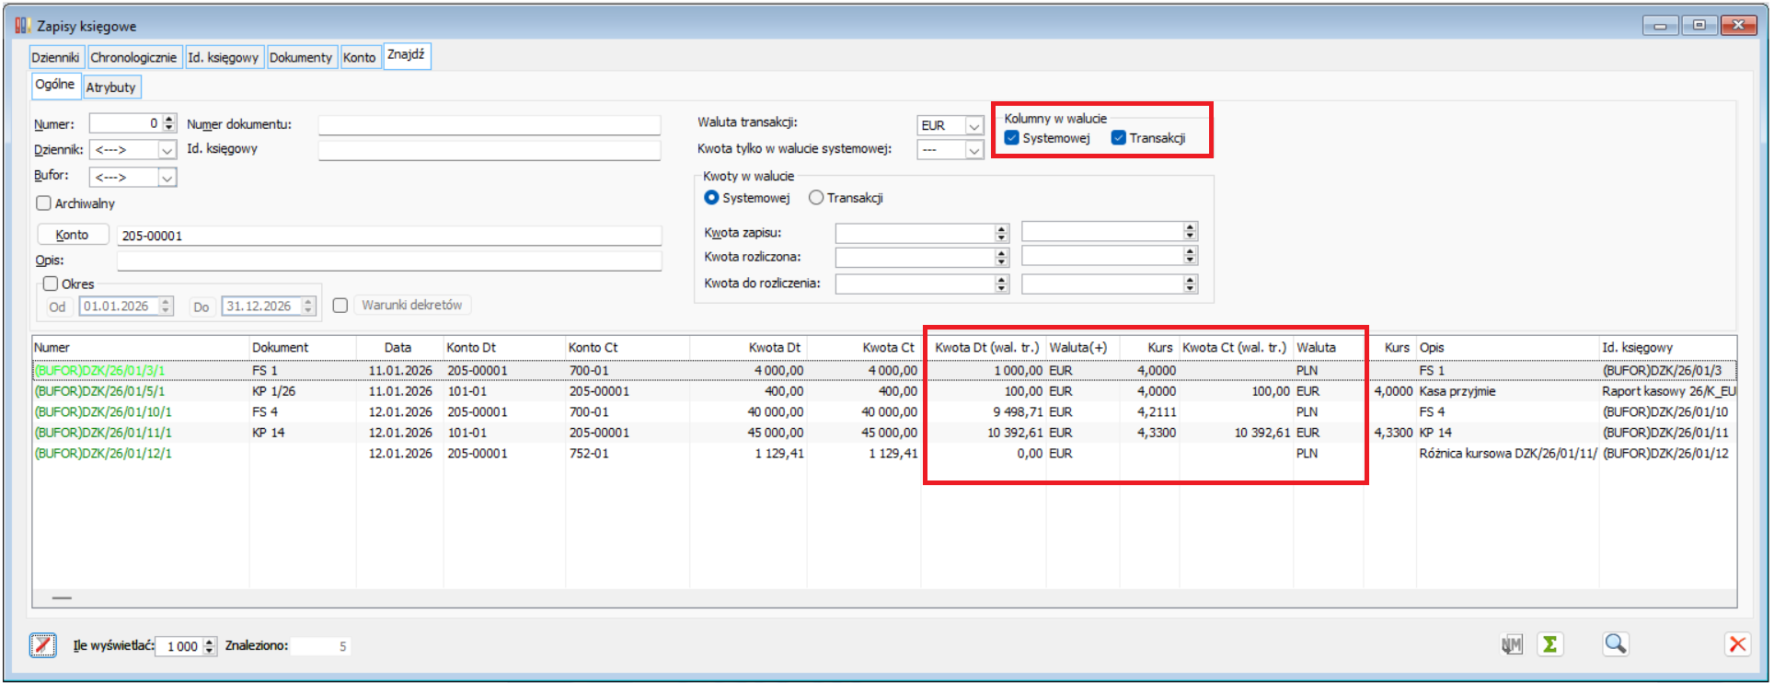The image size is (1774, 683).
Task: Expand the Bufor dropdown list
Action: pyautogui.click(x=167, y=178)
